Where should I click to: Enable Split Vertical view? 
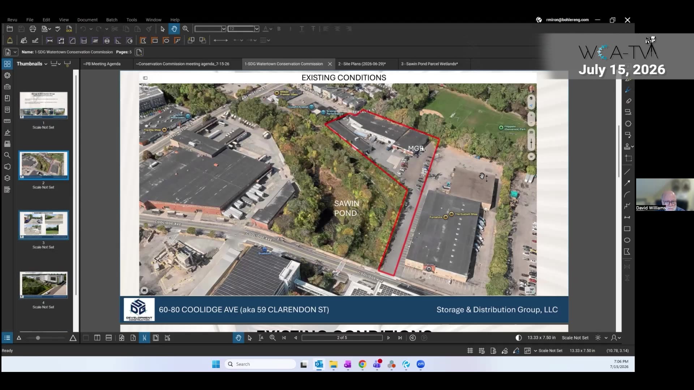pyautogui.click(x=97, y=338)
